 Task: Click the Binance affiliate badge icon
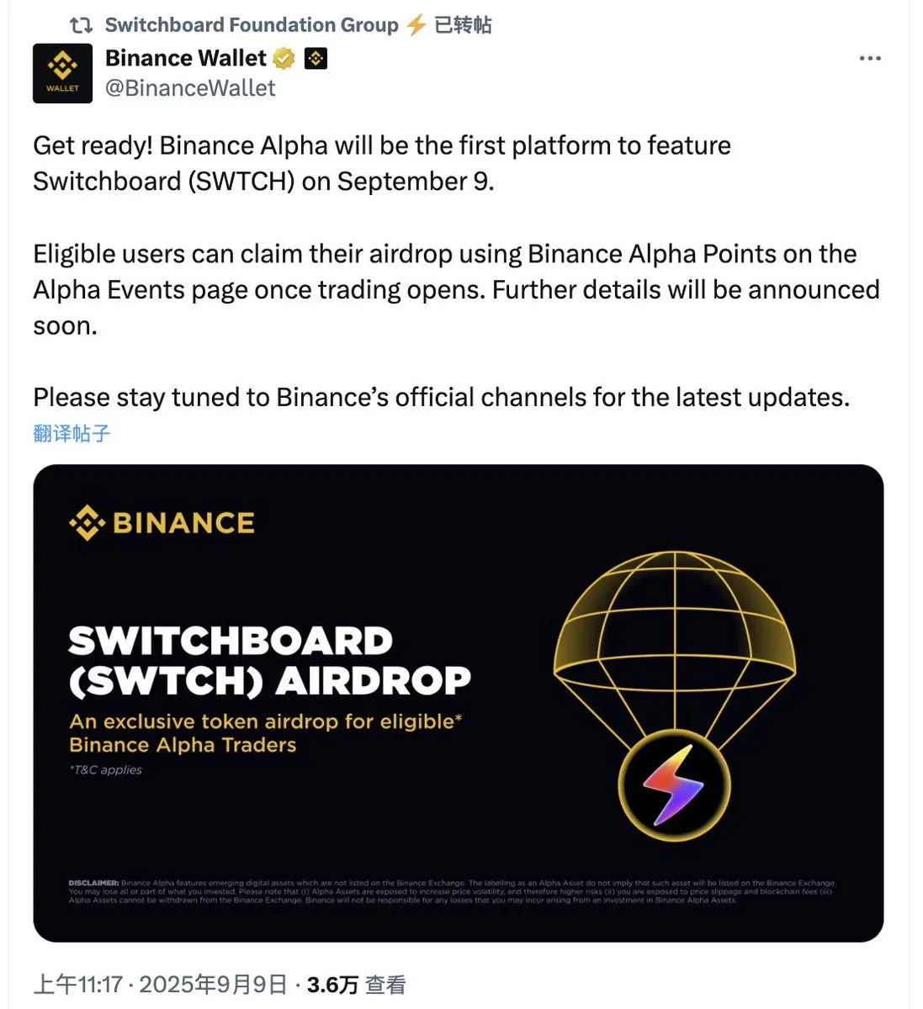coord(316,59)
